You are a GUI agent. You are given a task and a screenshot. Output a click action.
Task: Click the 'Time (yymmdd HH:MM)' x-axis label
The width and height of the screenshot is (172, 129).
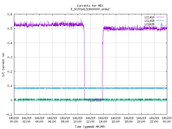[90, 127]
